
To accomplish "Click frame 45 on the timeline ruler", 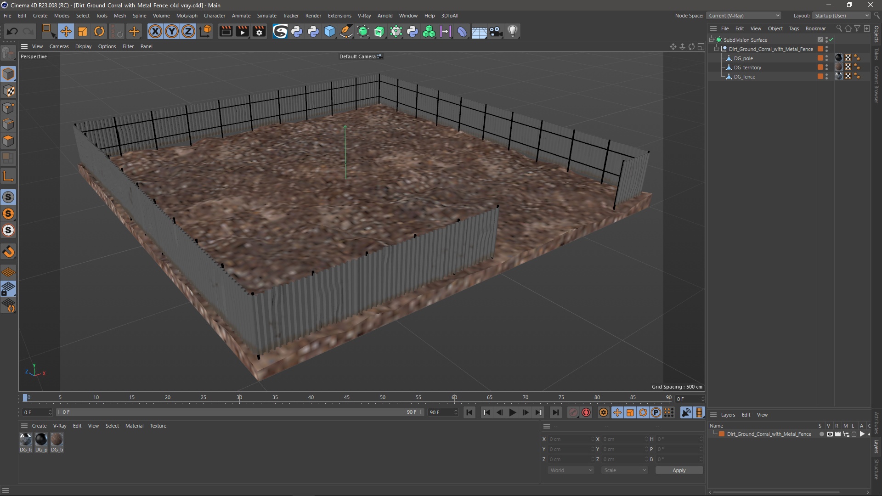I will [347, 398].
